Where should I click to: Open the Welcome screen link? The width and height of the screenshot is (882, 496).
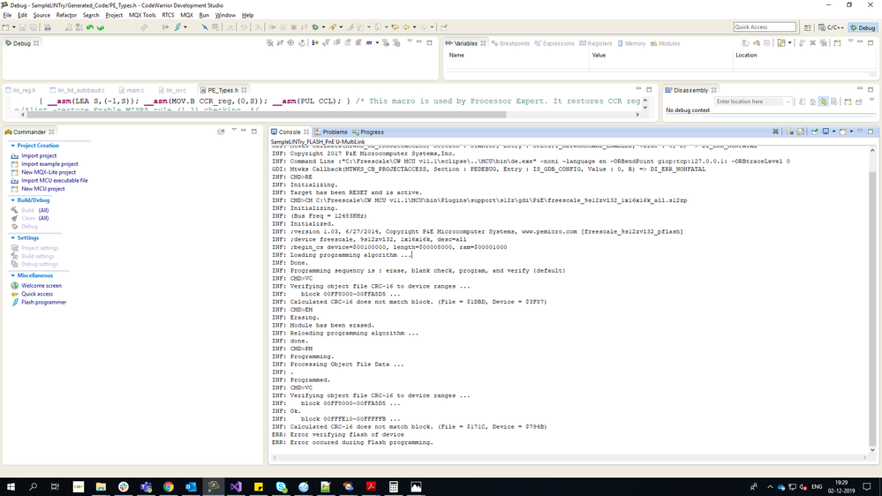41,286
